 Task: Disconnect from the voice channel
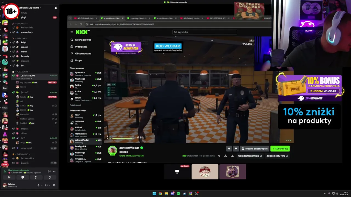coord(54,172)
